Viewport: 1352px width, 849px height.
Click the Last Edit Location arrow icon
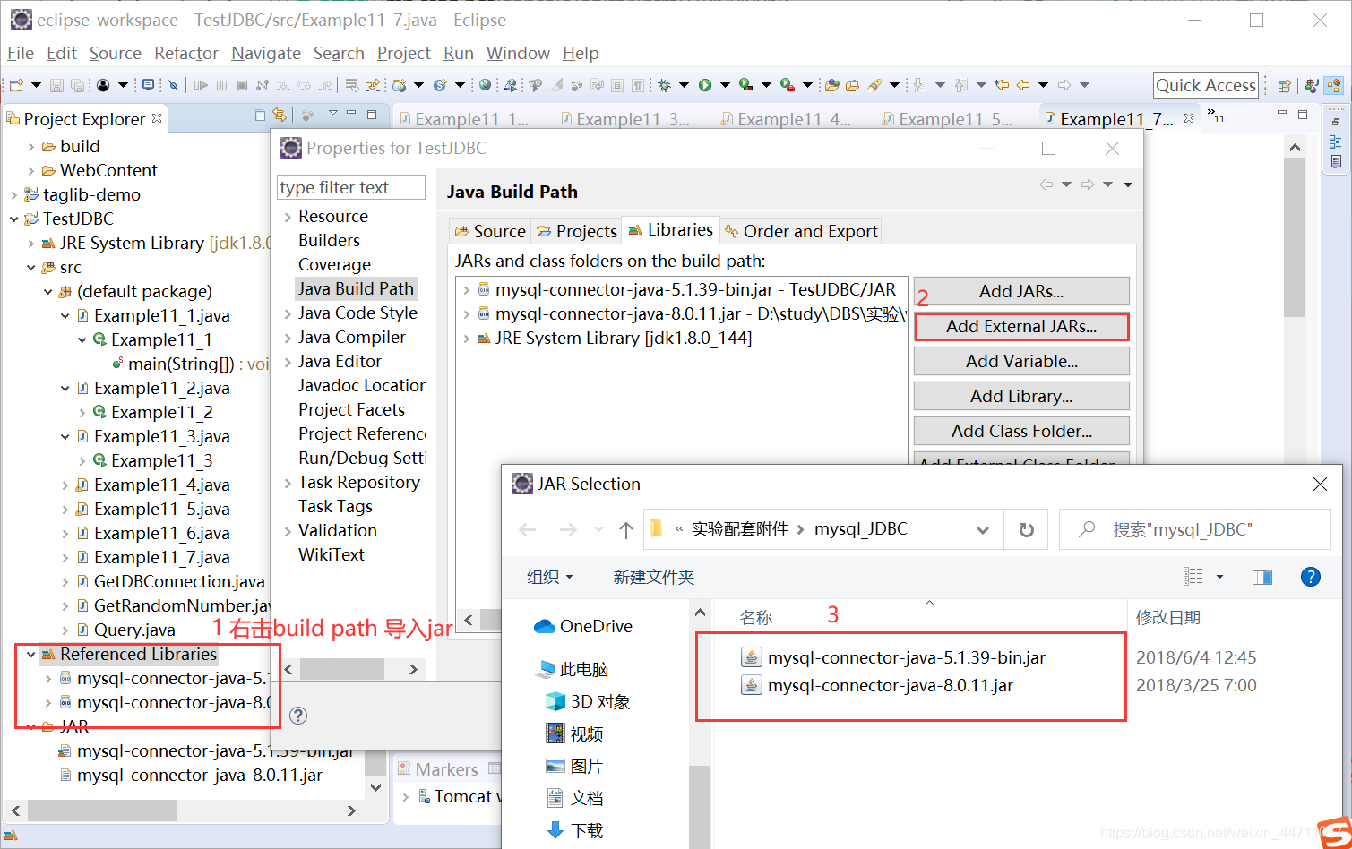coord(1002,85)
